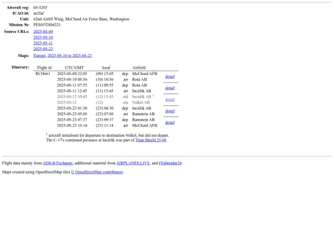The height and width of the screenshot is (251, 334).
Task: Click the local column header
Action: pyautogui.click(x=106, y=68)
